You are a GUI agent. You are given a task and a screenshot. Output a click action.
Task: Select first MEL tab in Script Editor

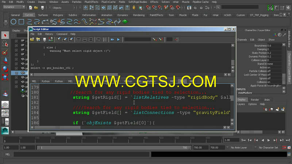pyautogui.click(x=34, y=81)
